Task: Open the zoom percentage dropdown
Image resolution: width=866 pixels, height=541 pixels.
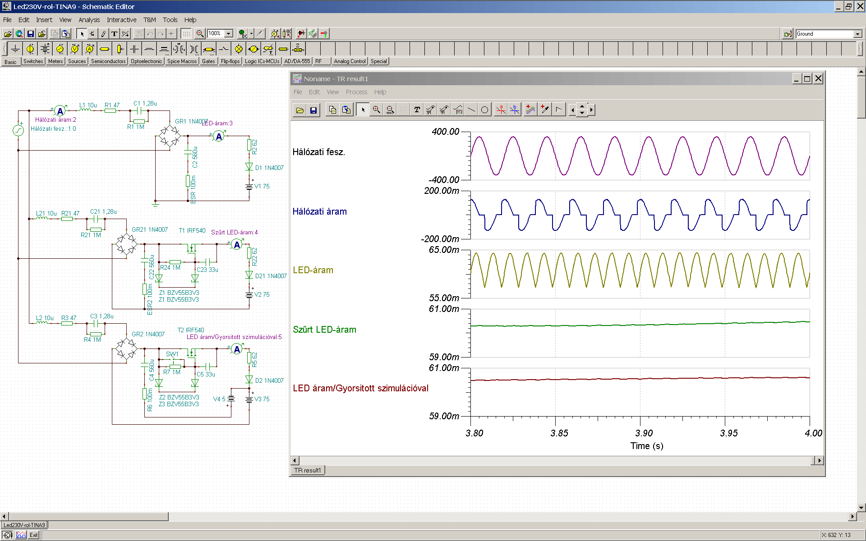Action: pos(229,34)
